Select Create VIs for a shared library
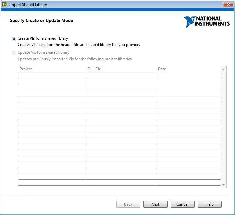The height and width of the screenshot is (215, 235). (14, 39)
